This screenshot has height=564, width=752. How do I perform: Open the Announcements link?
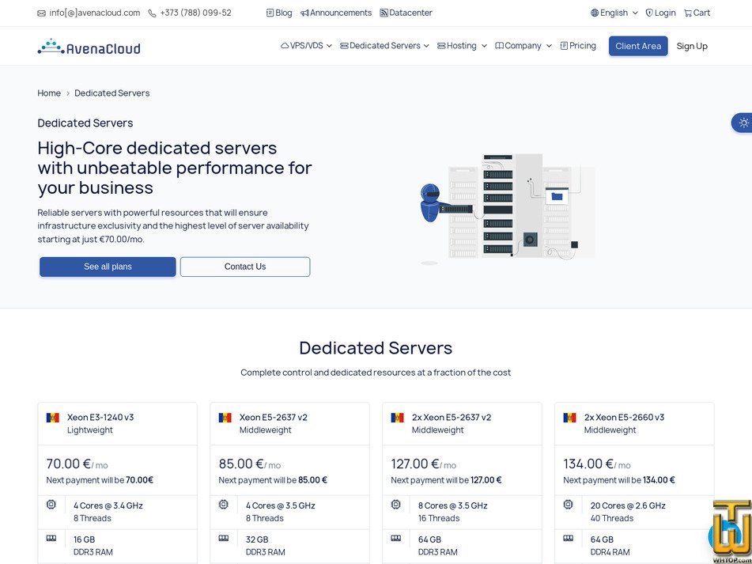click(336, 13)
